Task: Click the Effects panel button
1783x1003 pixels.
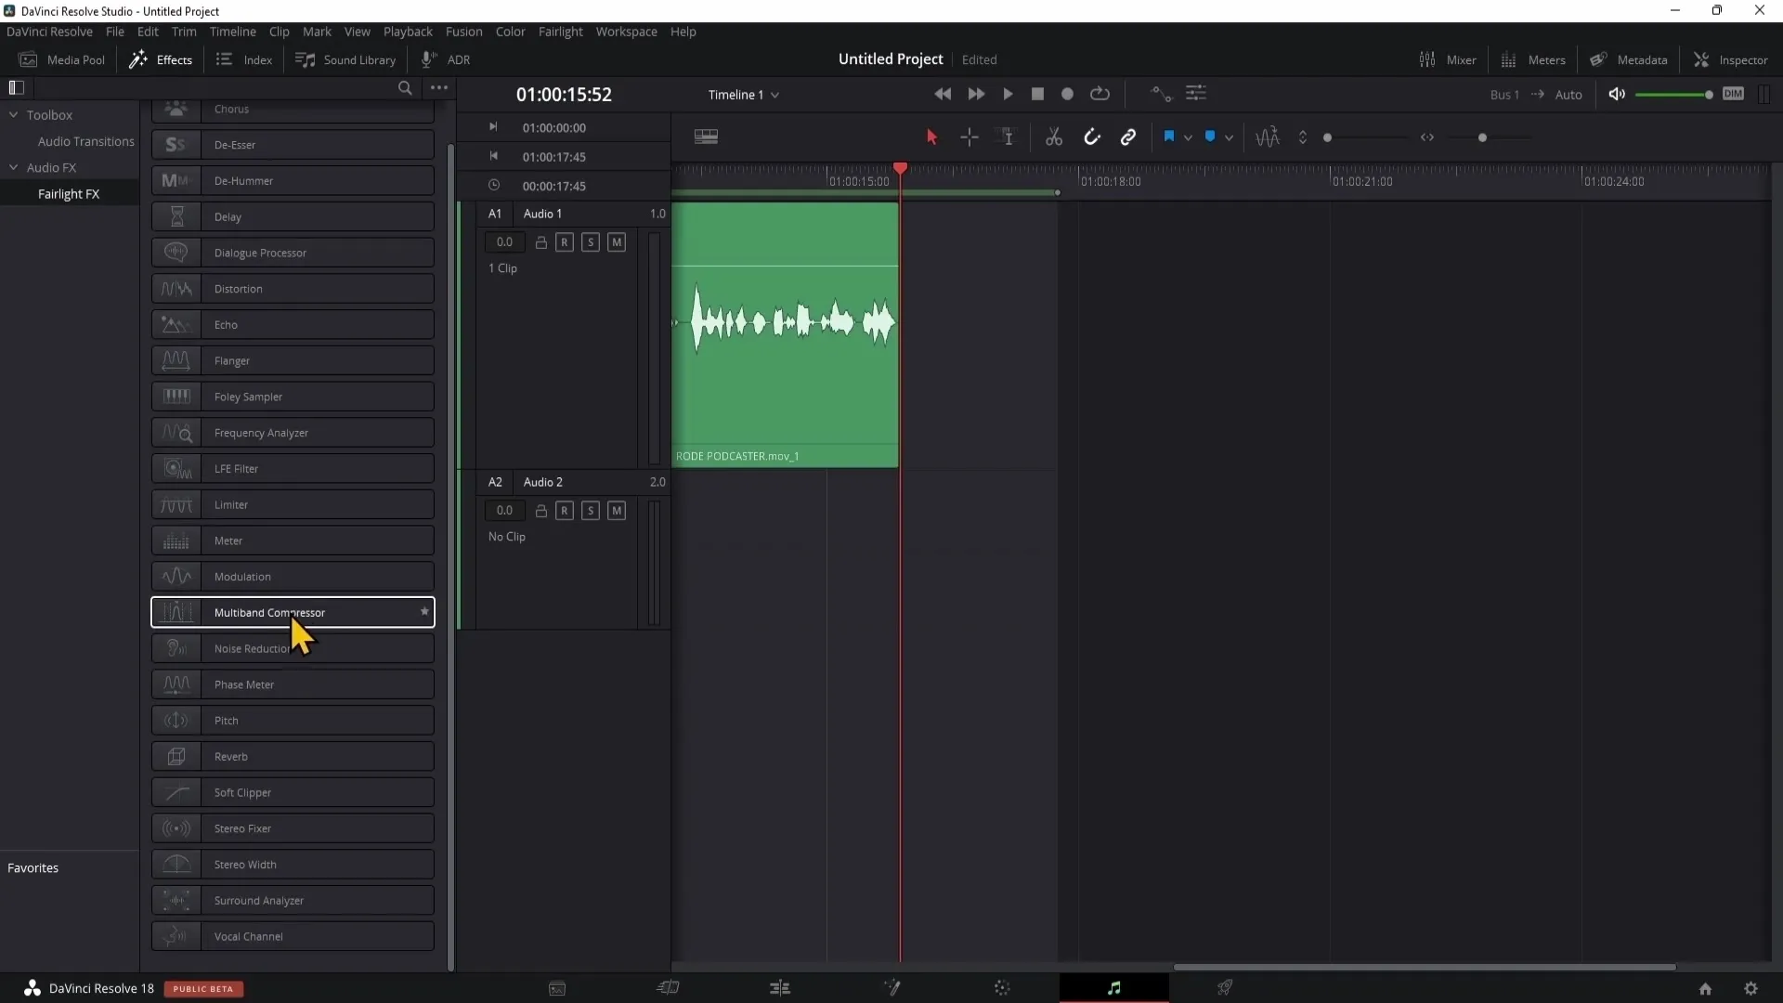Action: point(161,59)
